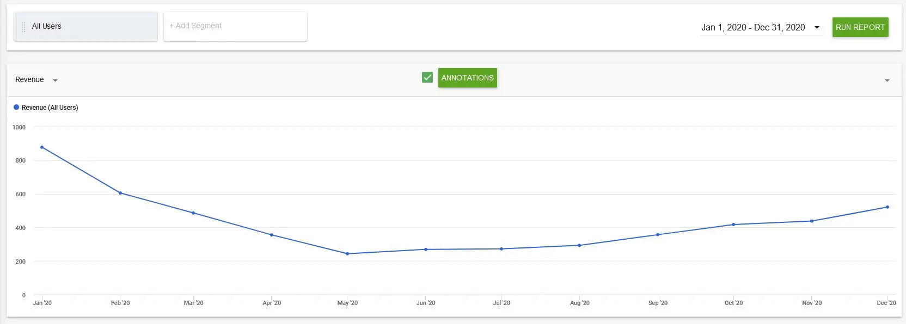906x324 pixels.
Task: Click the Mar '20 data point
Action: 193,213
